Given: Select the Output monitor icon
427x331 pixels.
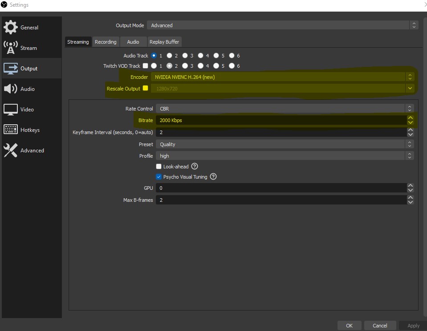Looking at the screenshot, I should [10, 68].
